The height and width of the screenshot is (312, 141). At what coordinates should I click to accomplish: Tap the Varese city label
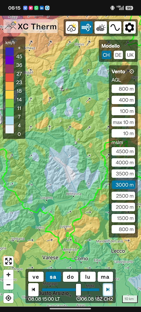[50, 257]
